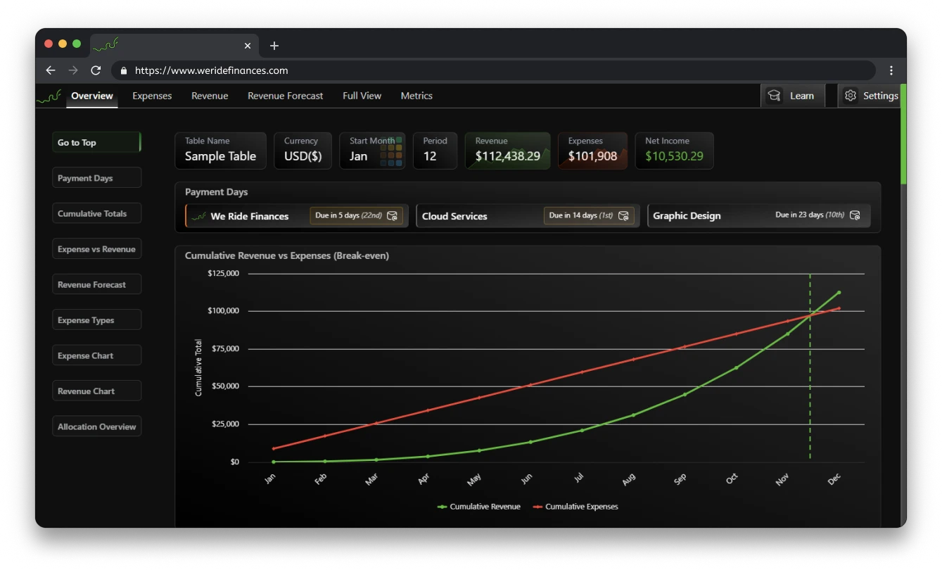Click the Settings button label
Image resolution: width=942 pixels, height=570 pixels.
(881, 96)
